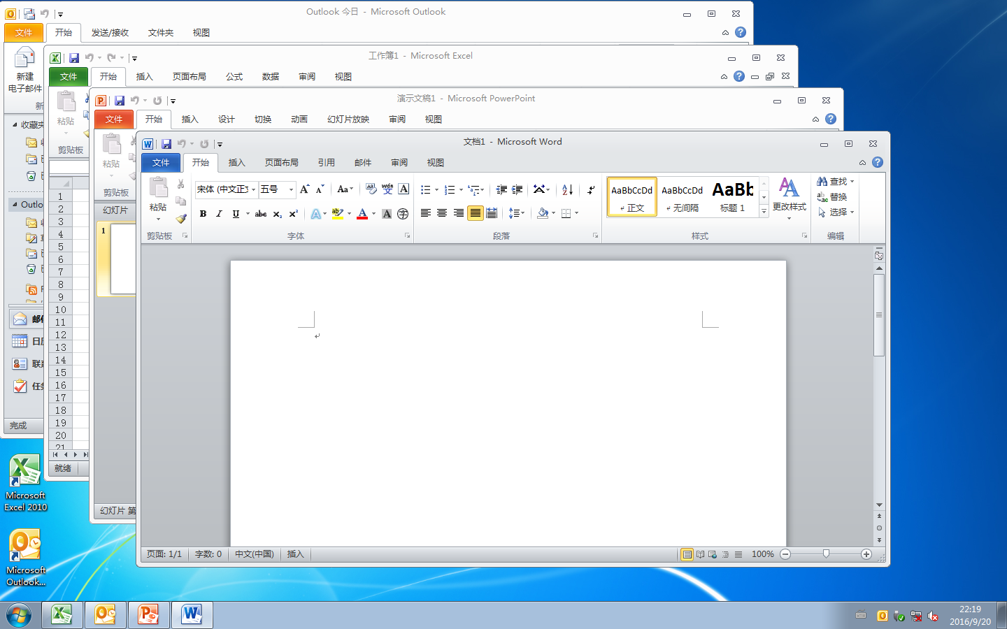The height and width of the screenshot is (629, 1007).
Task: Switch to Word's 引用 References tab
Action: (327, 163)
